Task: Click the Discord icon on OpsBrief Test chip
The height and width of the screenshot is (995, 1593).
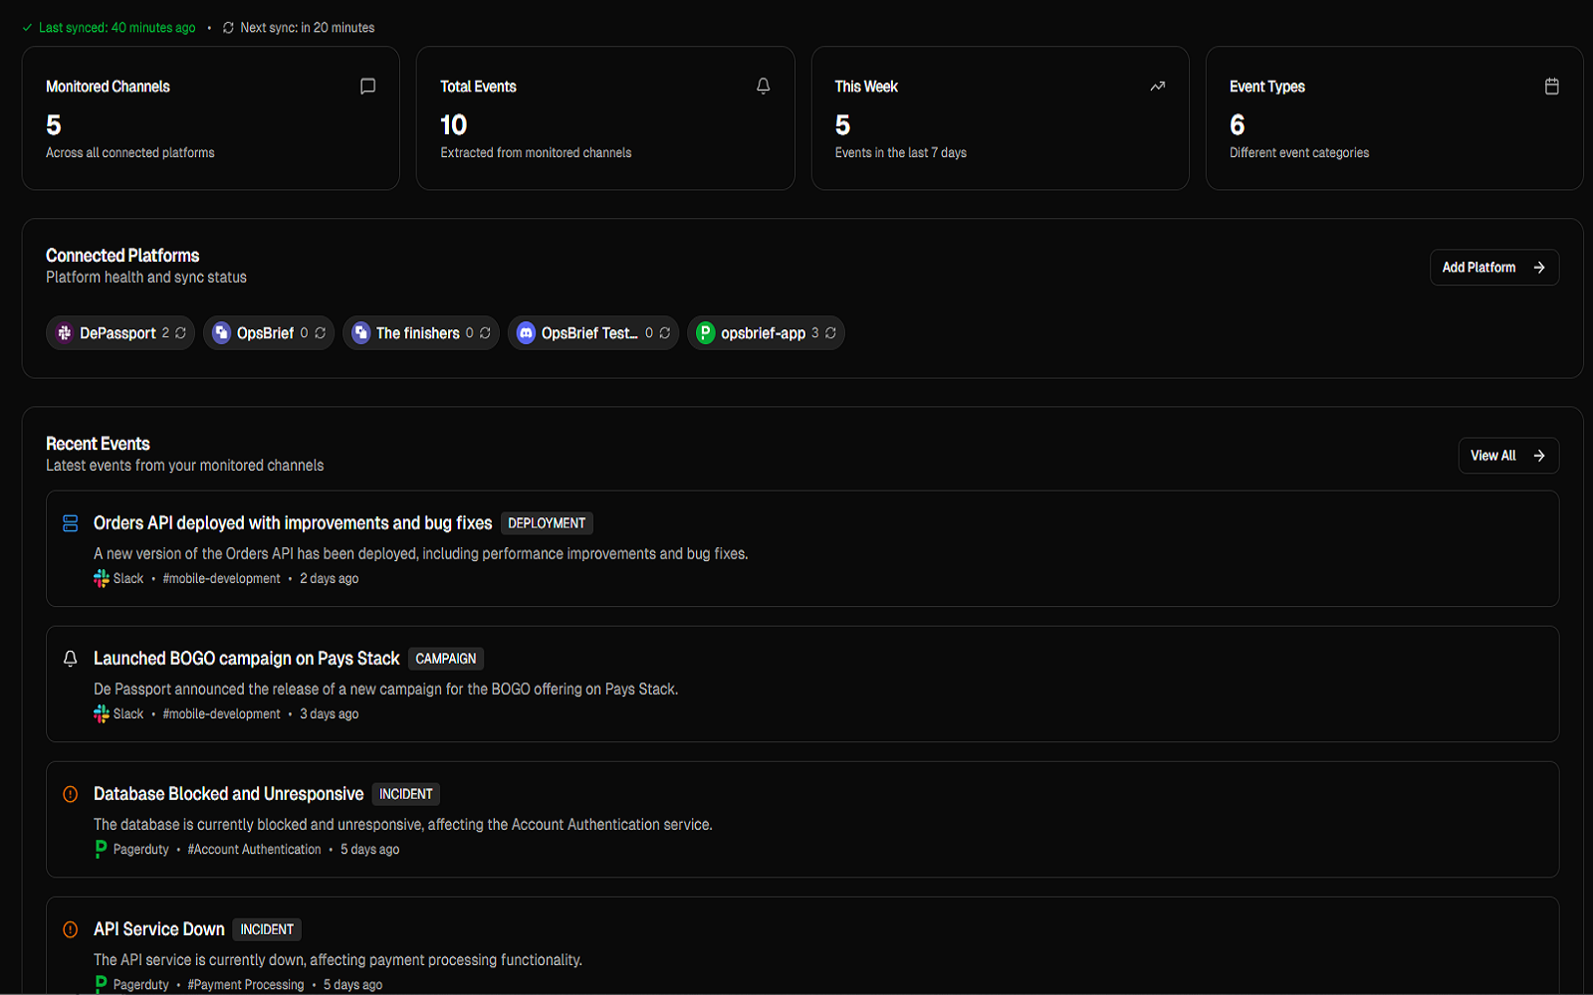Action: 526,333
